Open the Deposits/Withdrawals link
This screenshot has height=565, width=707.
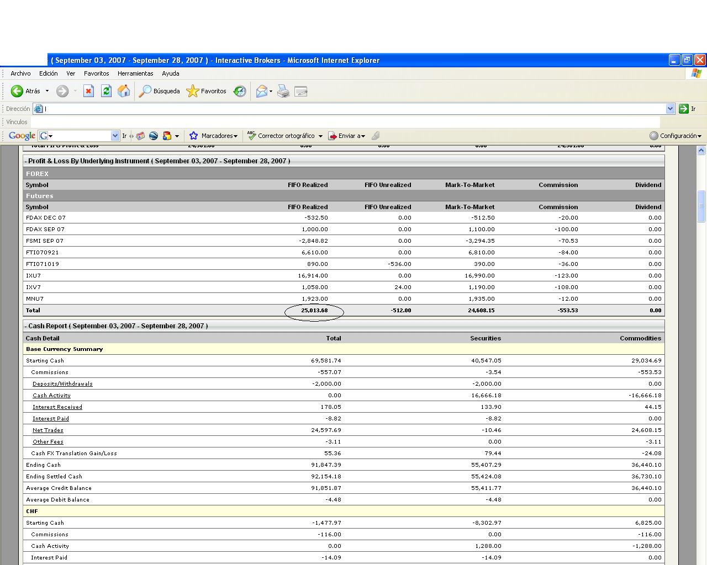[62, 384]
